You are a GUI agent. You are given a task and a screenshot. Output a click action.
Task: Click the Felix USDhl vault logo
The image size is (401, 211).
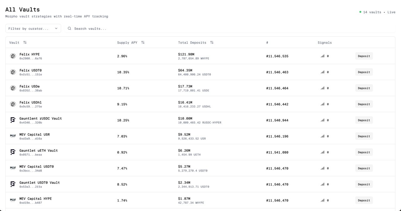[x=13, y=104]
